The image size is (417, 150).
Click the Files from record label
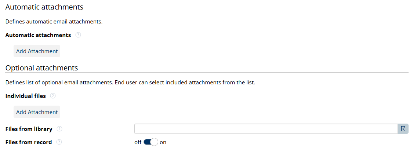point(29,142)
